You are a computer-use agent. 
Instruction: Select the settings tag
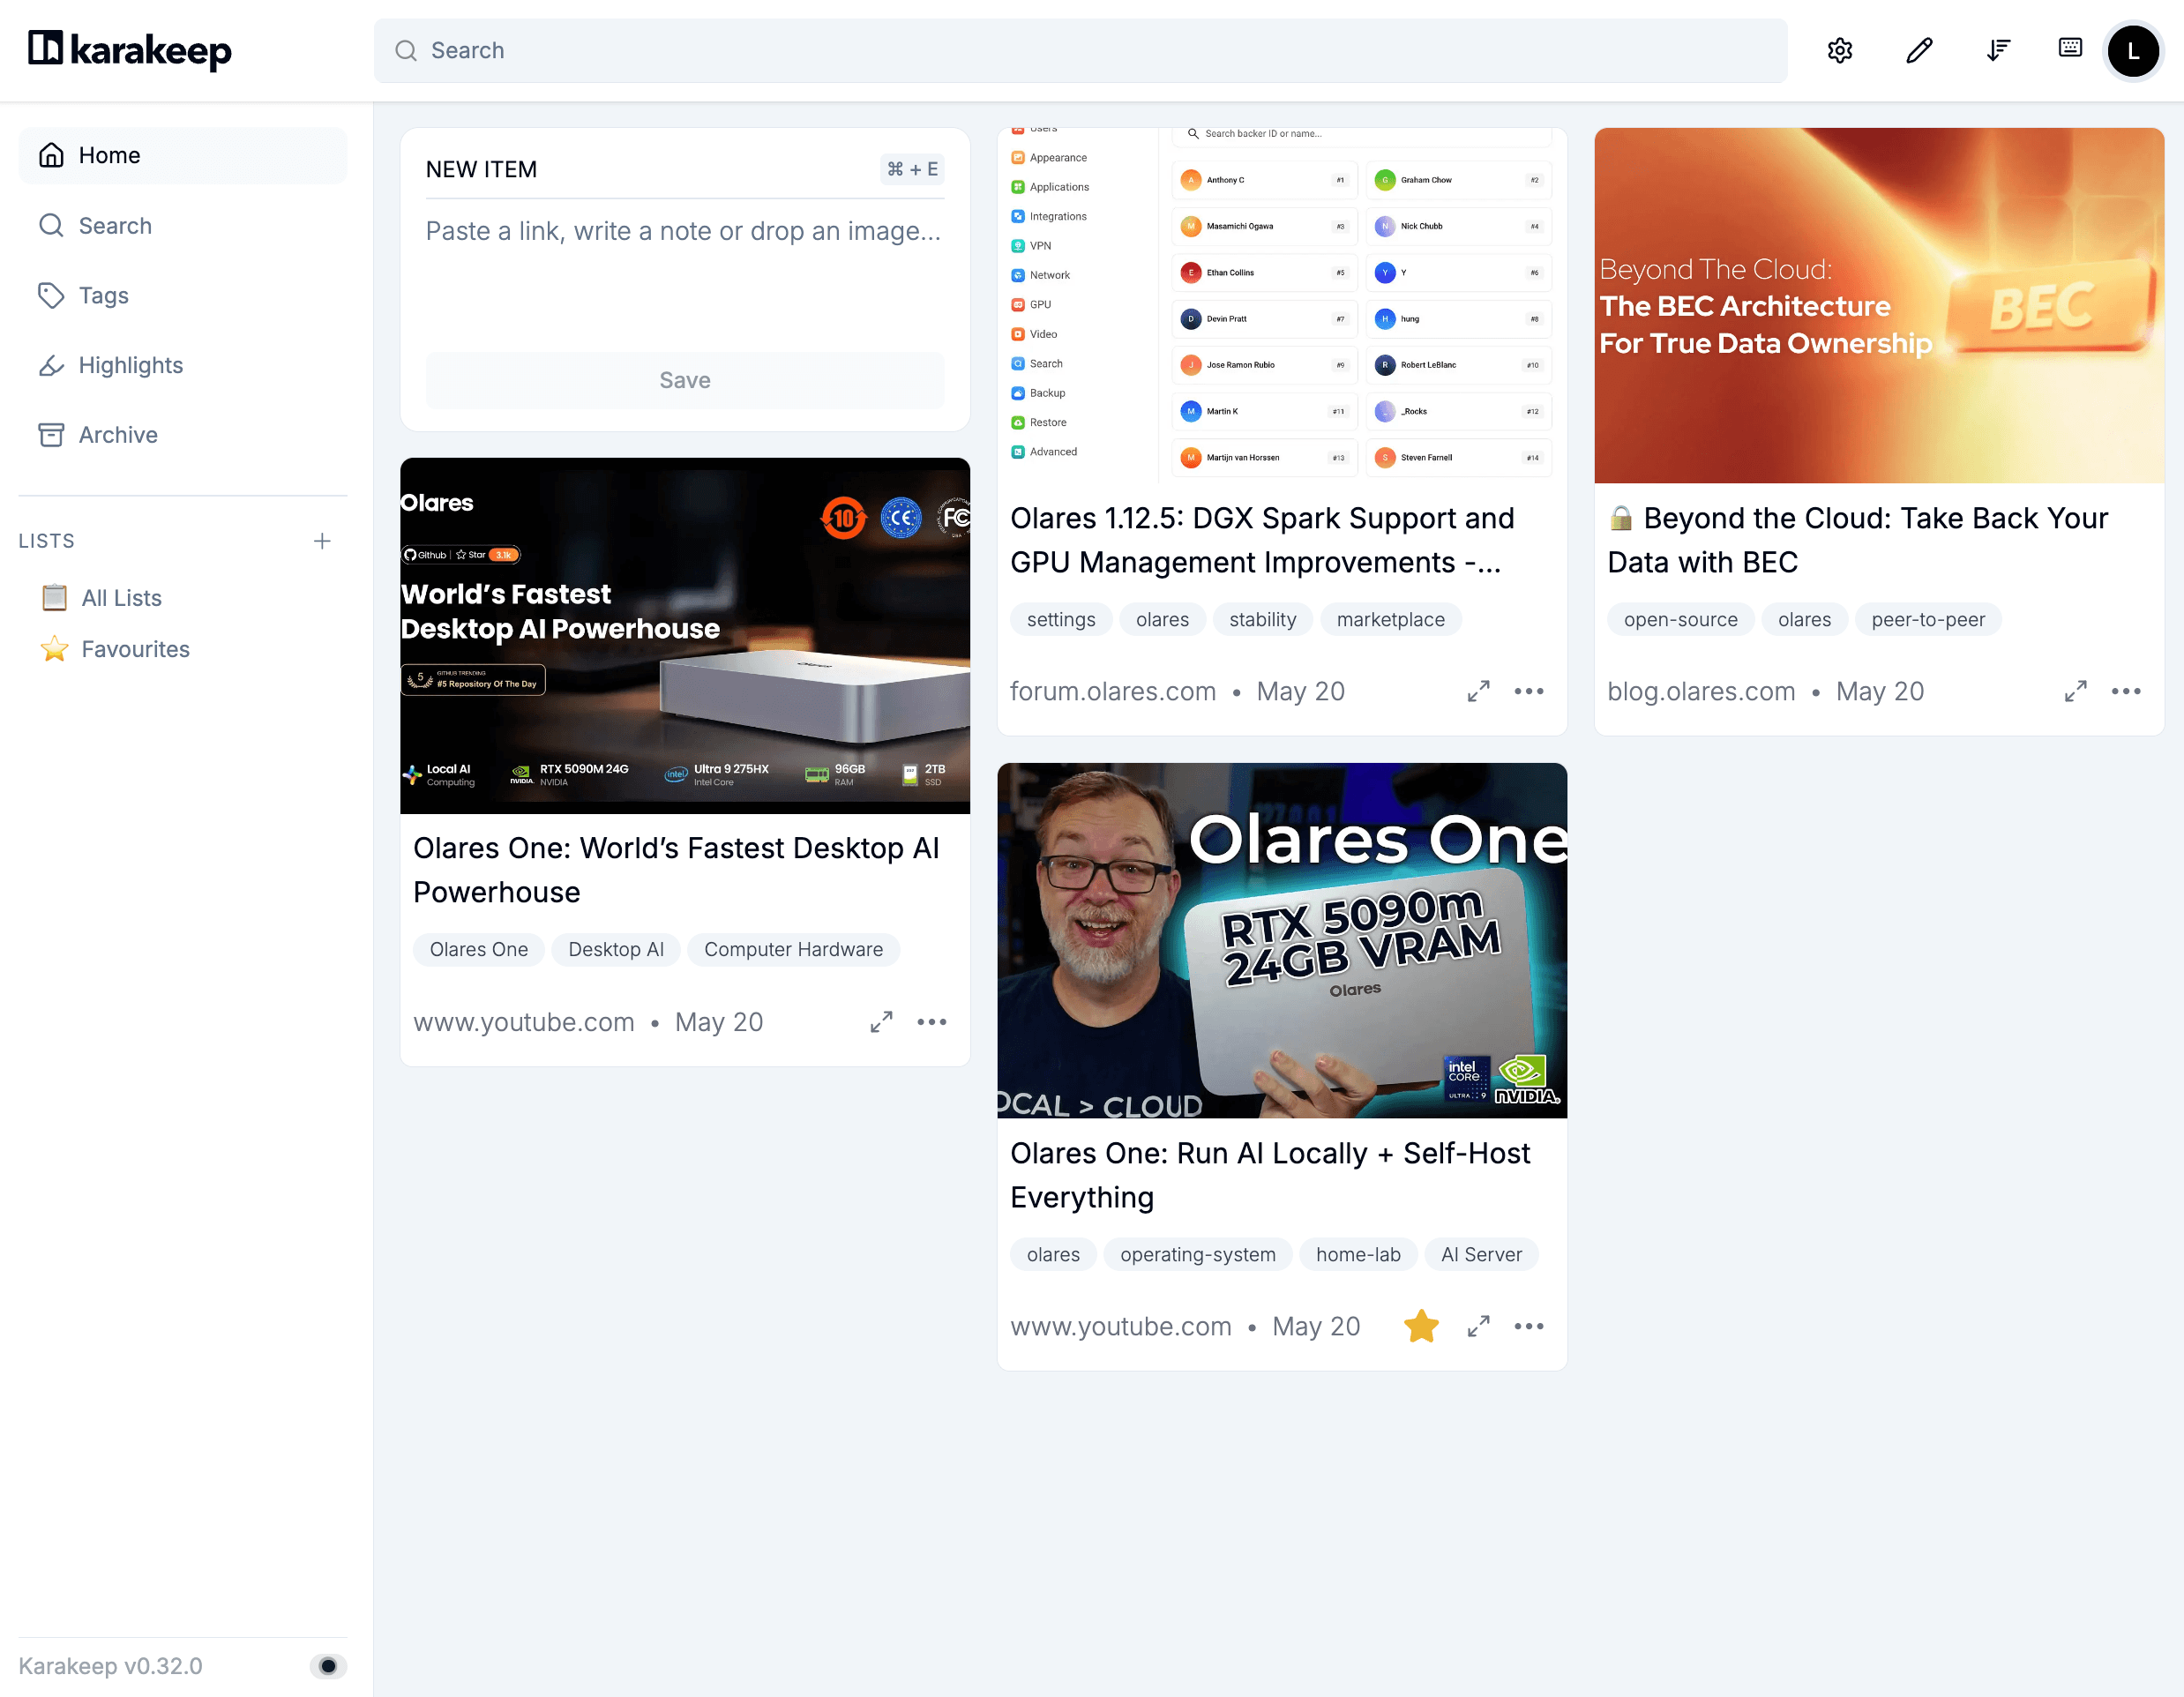[x=1061, y=619]
